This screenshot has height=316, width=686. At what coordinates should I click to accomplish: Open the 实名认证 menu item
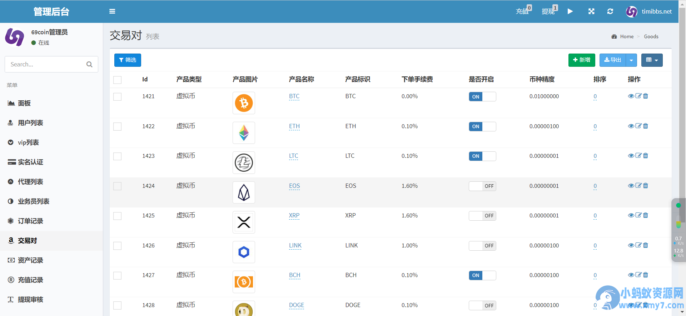[x=51, y=162]
